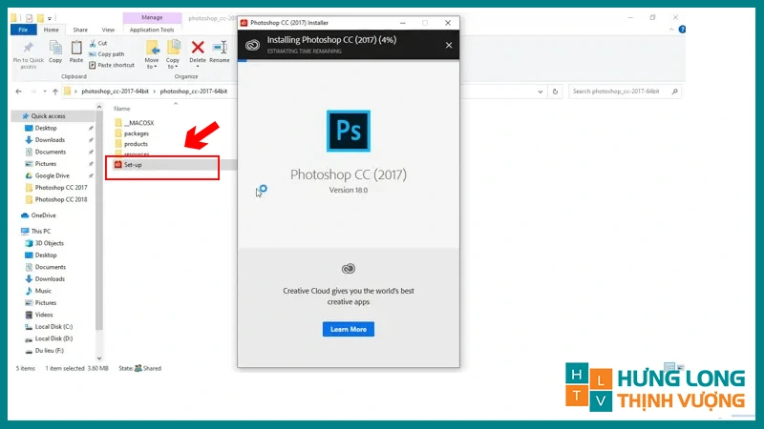
Task: Click sidebar scrollbar up arrow
Action: [99, 107]
